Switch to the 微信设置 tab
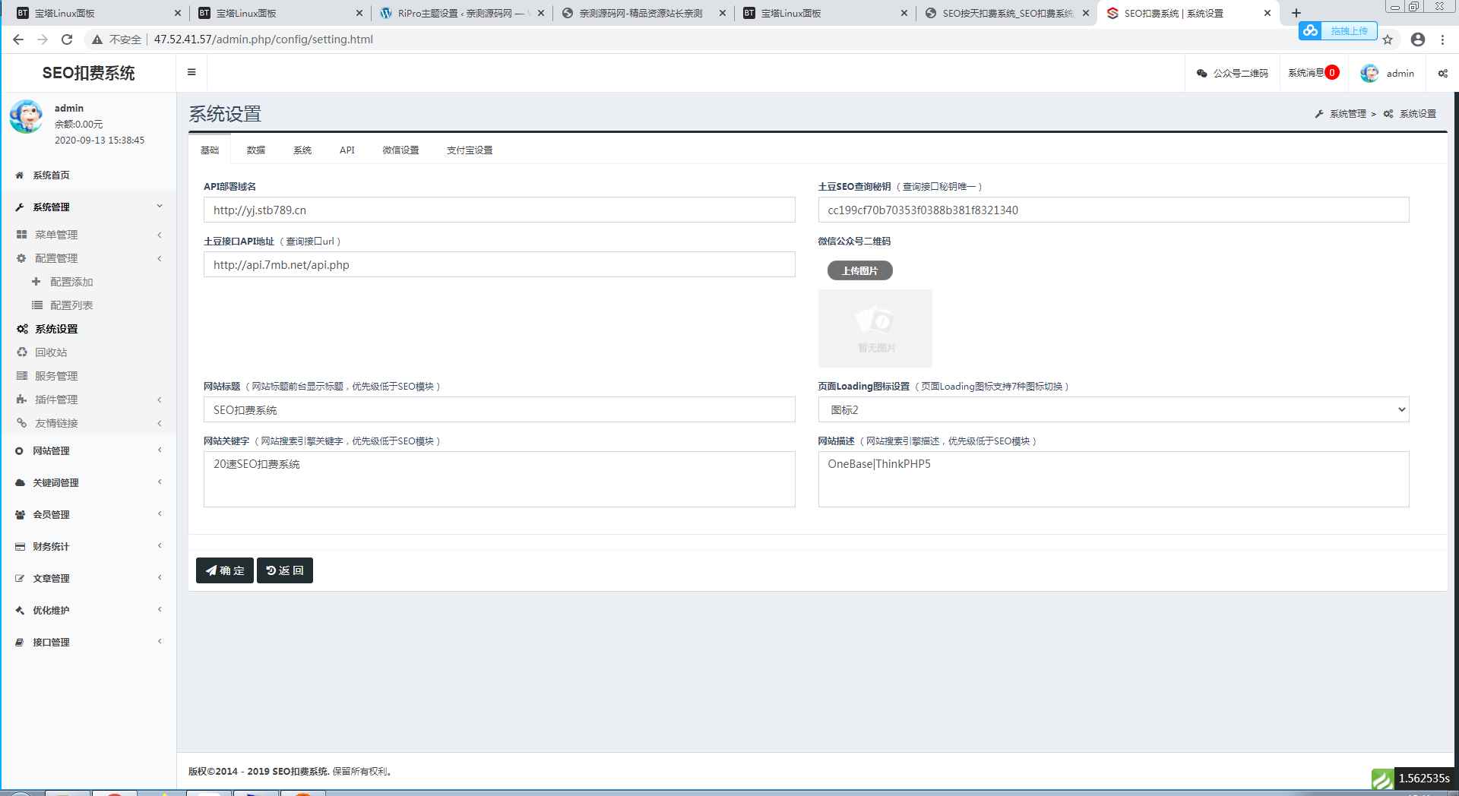This screenshot has height=796, width=1459. click(400, 150)
